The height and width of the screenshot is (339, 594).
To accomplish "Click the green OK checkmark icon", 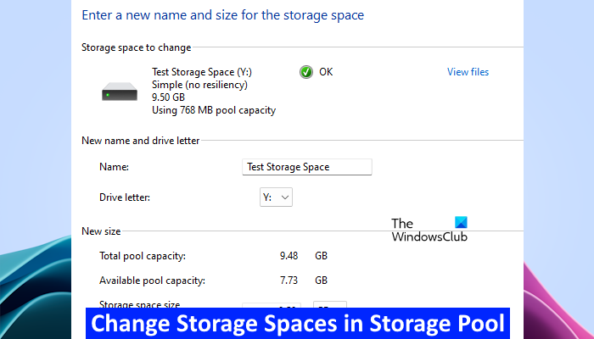I will 306,73.
